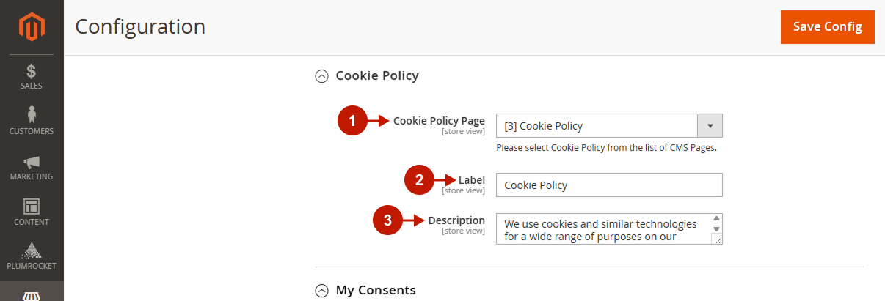Click the Save Config button
This screenshot has height=301, width=885.
click(x=828, y=27)
